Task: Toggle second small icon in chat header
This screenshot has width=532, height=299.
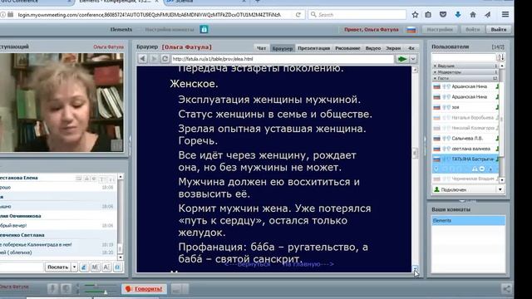Action: [x=86, y=179]
